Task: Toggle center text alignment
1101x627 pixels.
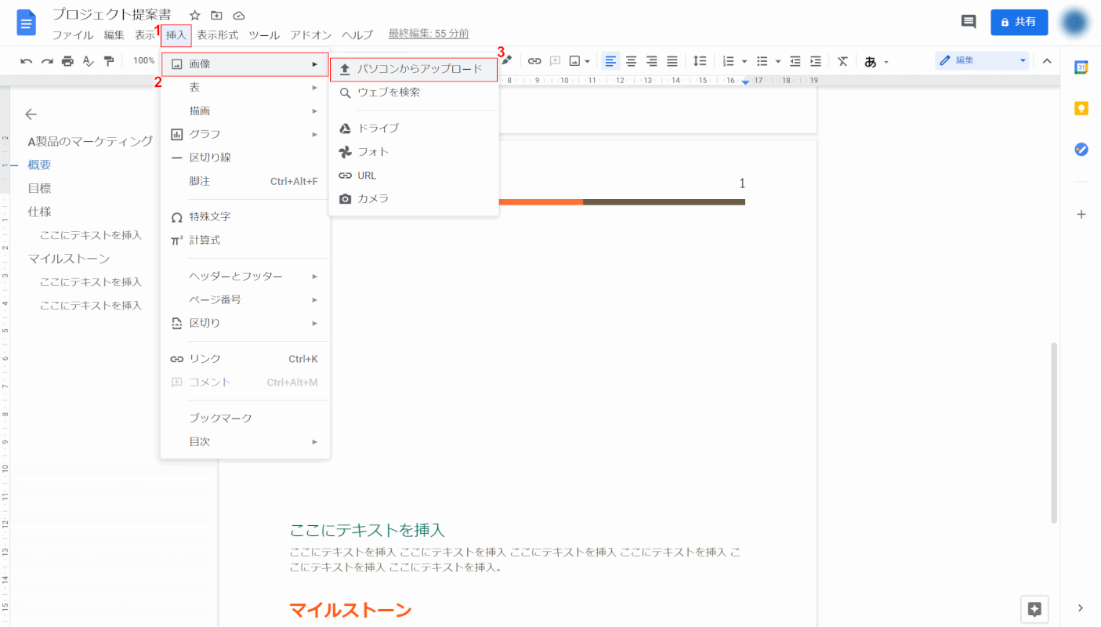Action: coord(631,61)
